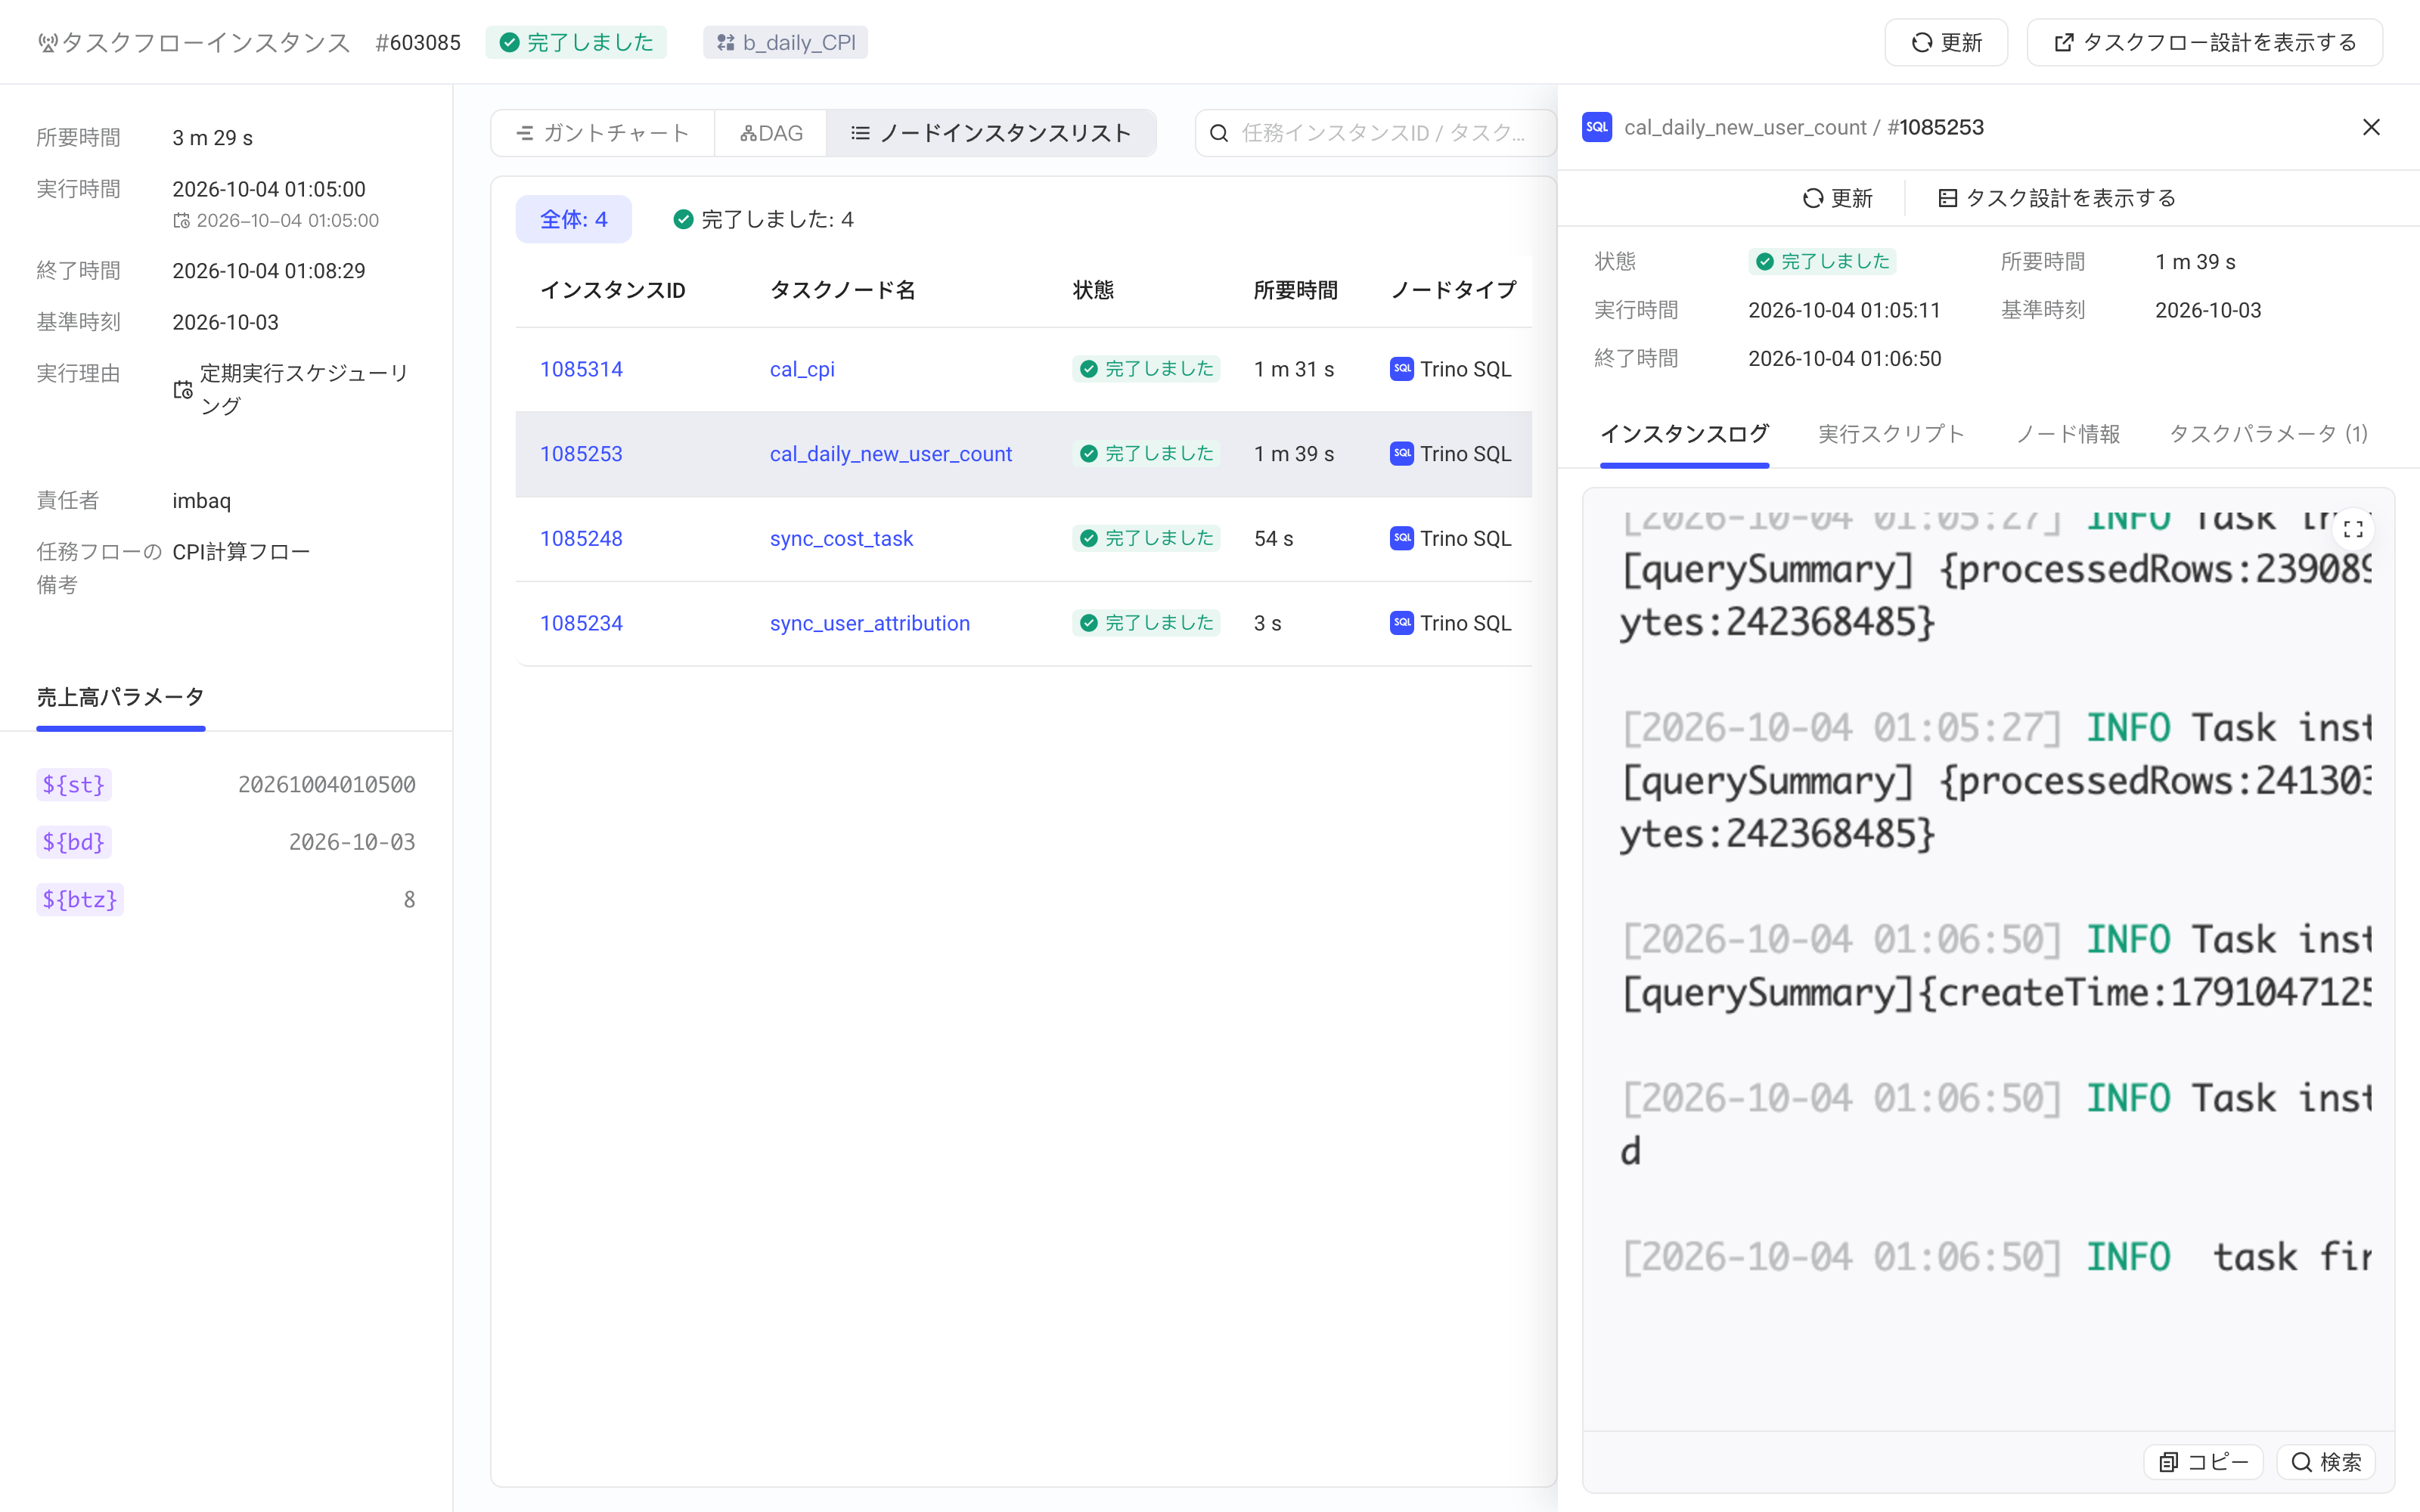Open instance ID 1085234
Viewport: 2420px width, 1512px height.
click(581, 623)
